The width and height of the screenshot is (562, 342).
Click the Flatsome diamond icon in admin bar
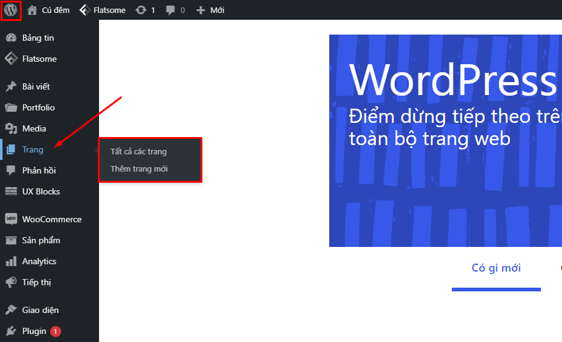coord(85,10)
